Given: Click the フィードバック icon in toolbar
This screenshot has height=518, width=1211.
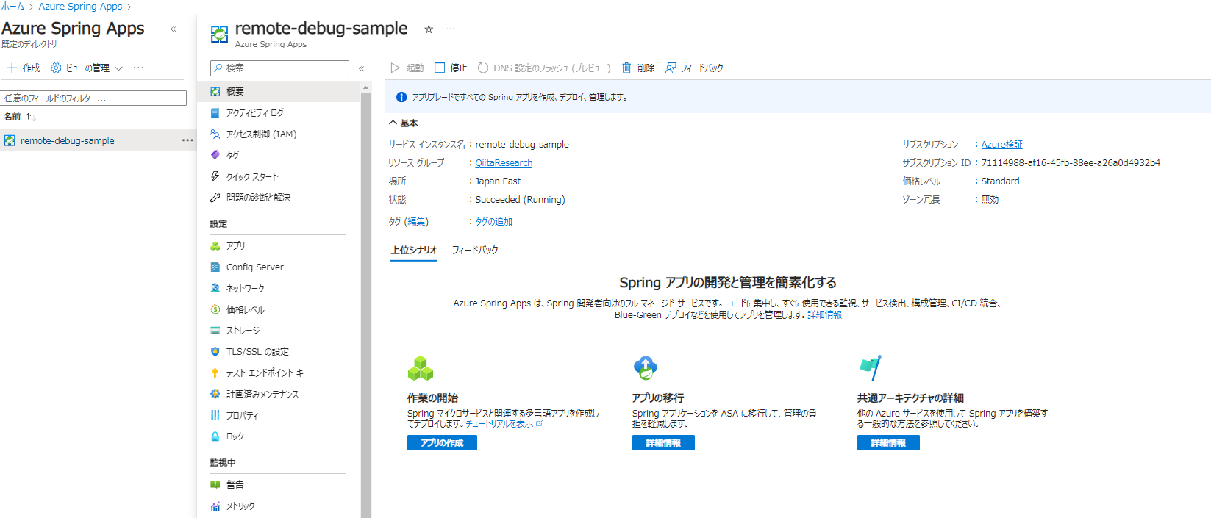Looking at the screenshot, I should pos(671,68).
